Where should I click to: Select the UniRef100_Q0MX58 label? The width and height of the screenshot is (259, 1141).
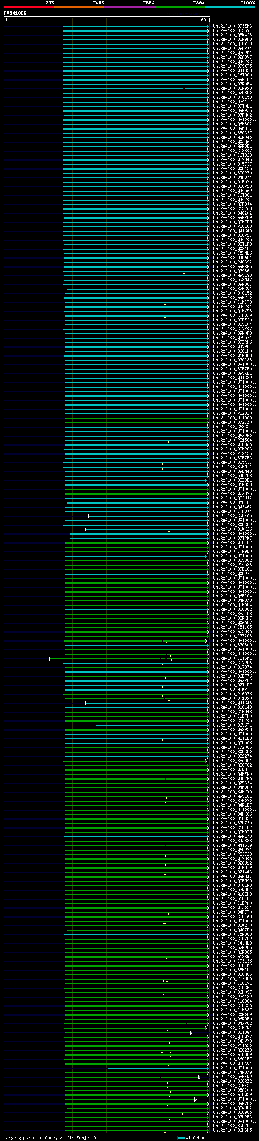(x=232, y=311)
